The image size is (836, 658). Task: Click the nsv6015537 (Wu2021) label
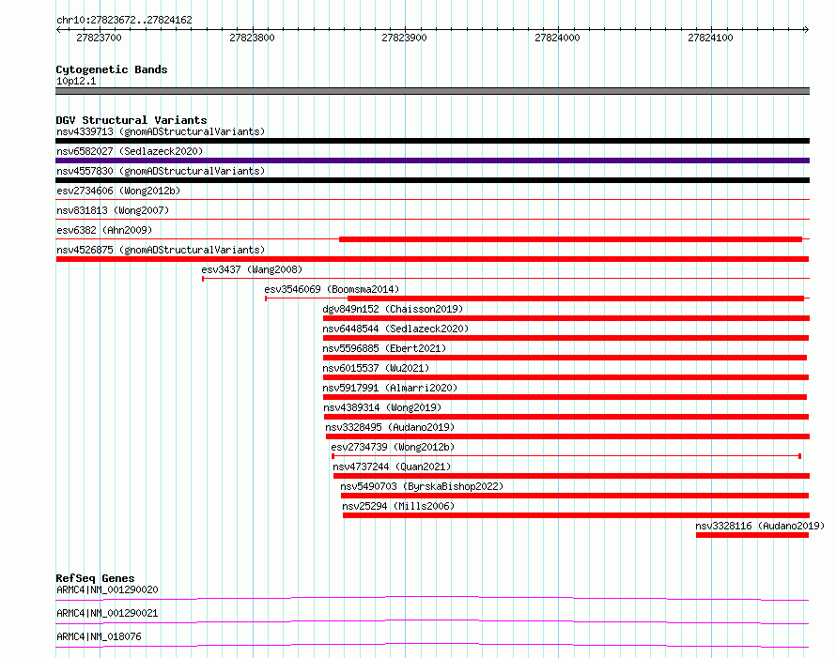tap(376, 368)
